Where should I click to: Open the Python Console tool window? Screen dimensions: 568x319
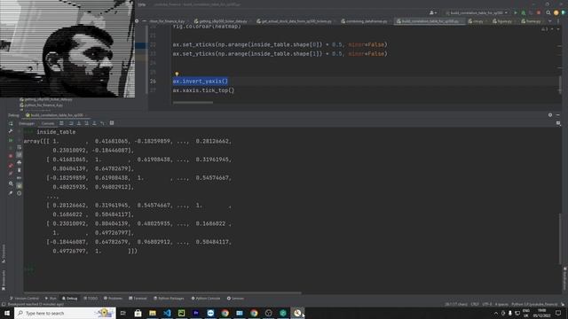tap(206, 299)
